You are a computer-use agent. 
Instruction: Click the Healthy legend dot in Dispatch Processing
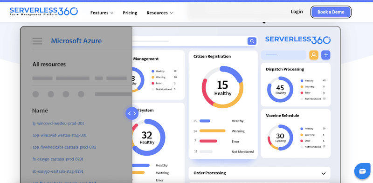click(302, 81)
